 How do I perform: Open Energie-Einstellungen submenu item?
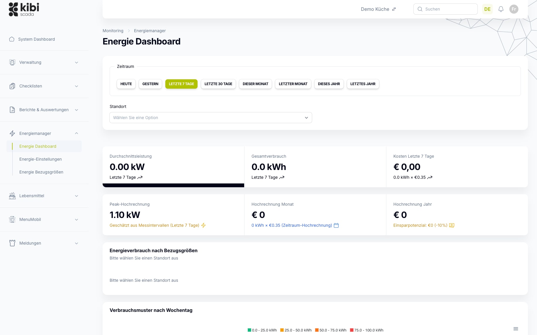tap(40, 159)
